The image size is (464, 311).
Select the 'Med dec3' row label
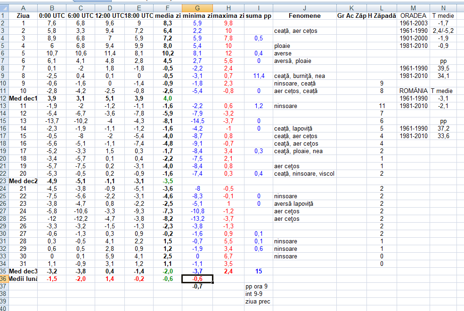pyautogui.click(x=23, y=272)
